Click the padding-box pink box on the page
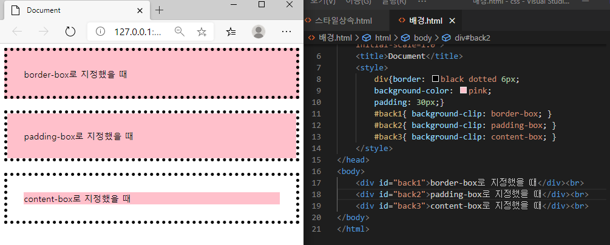The width and height of the screenshot is (610, 245). pyautogui.click(x=152, y=136)
